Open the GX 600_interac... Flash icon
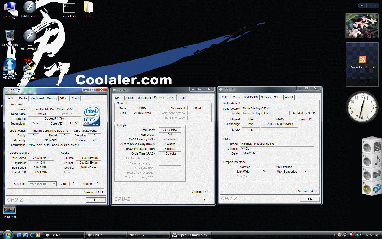 click(x=30, y=40)
